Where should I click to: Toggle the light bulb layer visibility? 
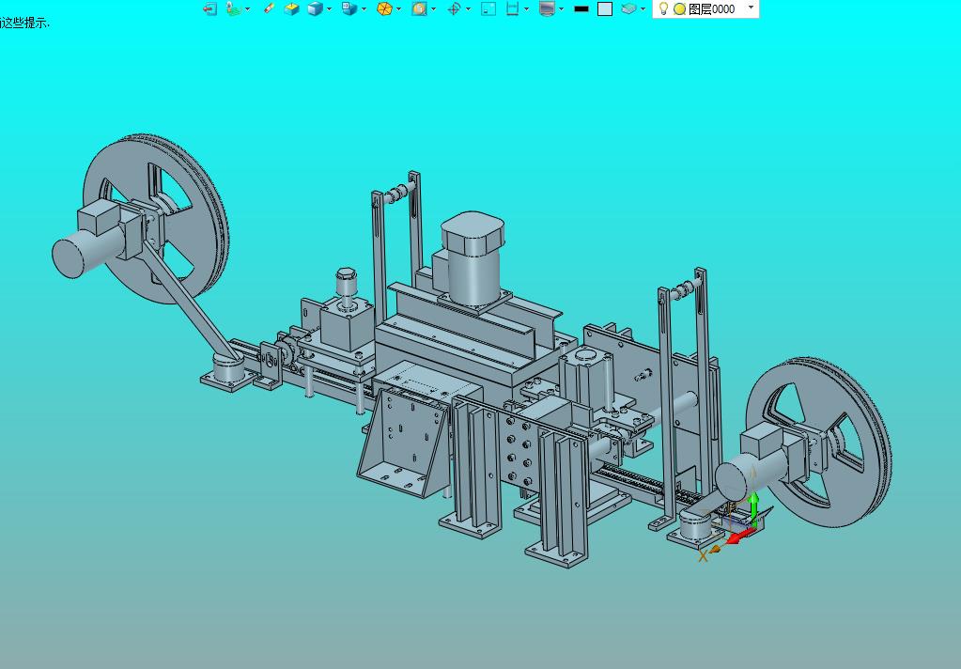(x=663, y=8)
